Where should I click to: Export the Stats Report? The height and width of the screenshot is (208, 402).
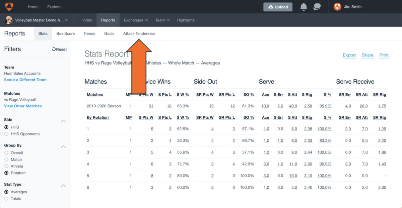(349, 55)
